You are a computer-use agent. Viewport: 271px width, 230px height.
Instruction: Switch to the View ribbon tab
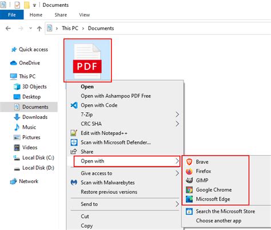coord(85,15)
